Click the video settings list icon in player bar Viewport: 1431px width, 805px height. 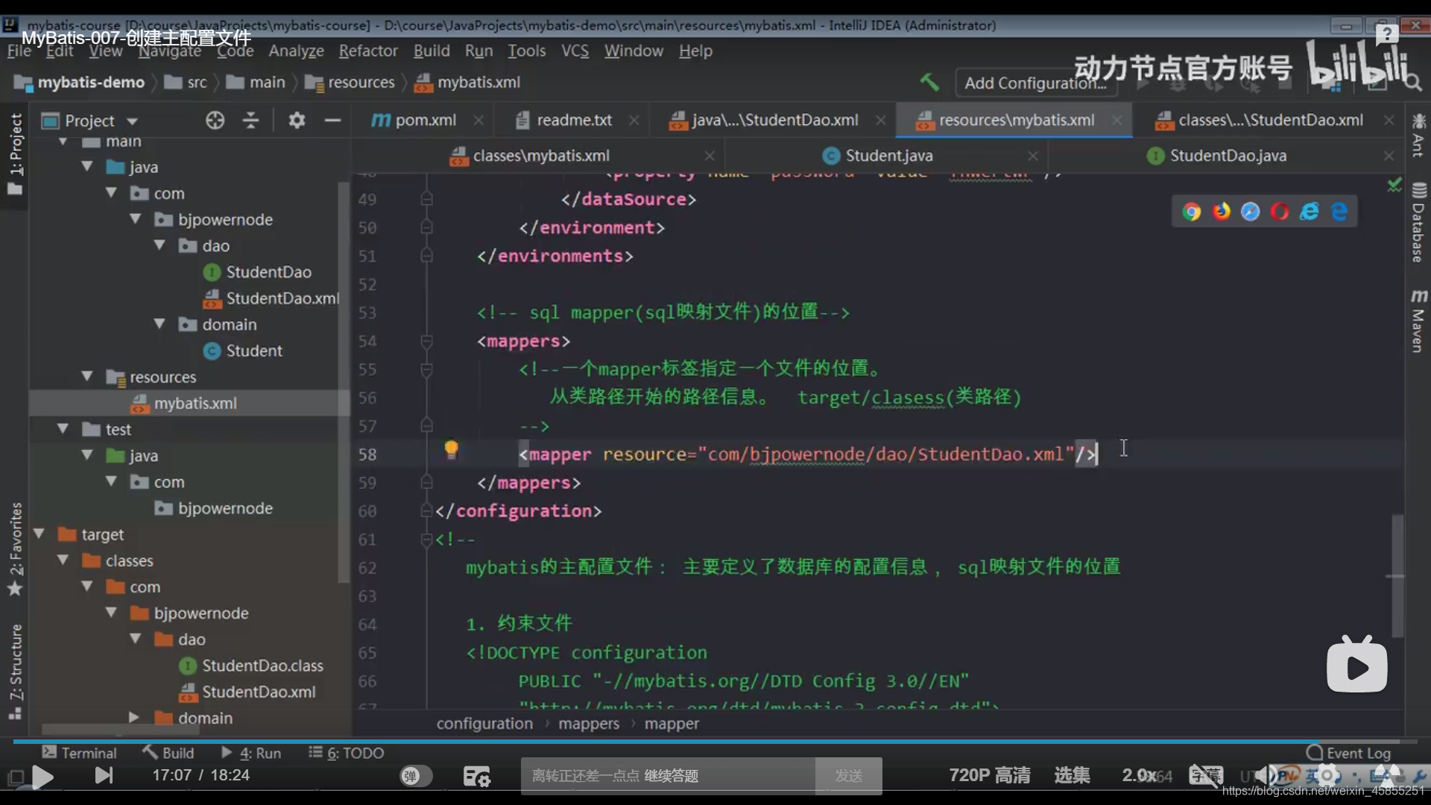coord(476,776)
